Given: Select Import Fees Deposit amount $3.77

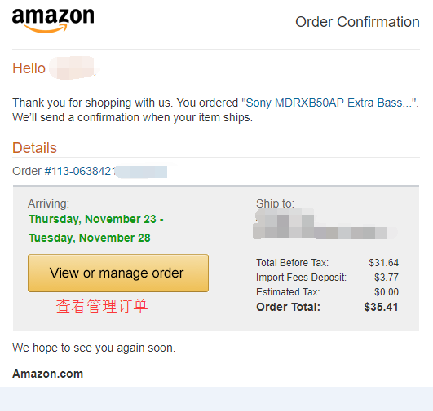Looking at the screenshot, I should (387, 278).
